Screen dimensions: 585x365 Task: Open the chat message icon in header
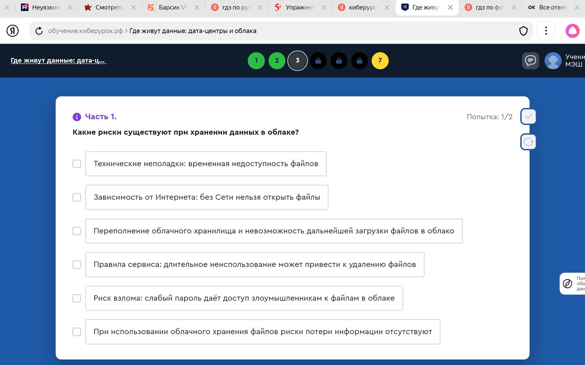(530, 61)
